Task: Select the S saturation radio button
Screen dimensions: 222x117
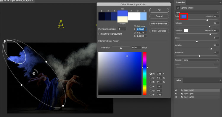Action: pyautogui.click(x=151, y=78)
